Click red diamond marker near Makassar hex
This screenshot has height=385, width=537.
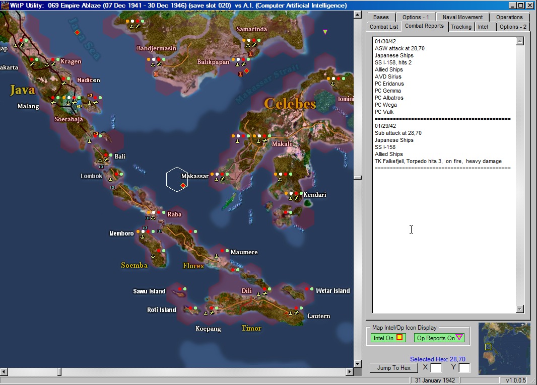(183, 185)
